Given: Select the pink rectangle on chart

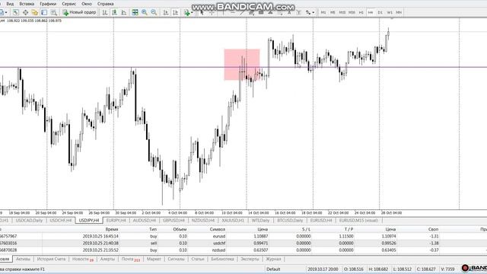Looking at the screenshot, I should (x=242, y=65).
